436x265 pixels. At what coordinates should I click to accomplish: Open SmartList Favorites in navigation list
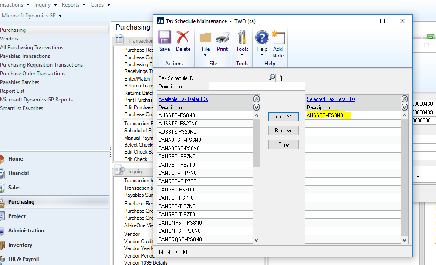coord(22,108)
